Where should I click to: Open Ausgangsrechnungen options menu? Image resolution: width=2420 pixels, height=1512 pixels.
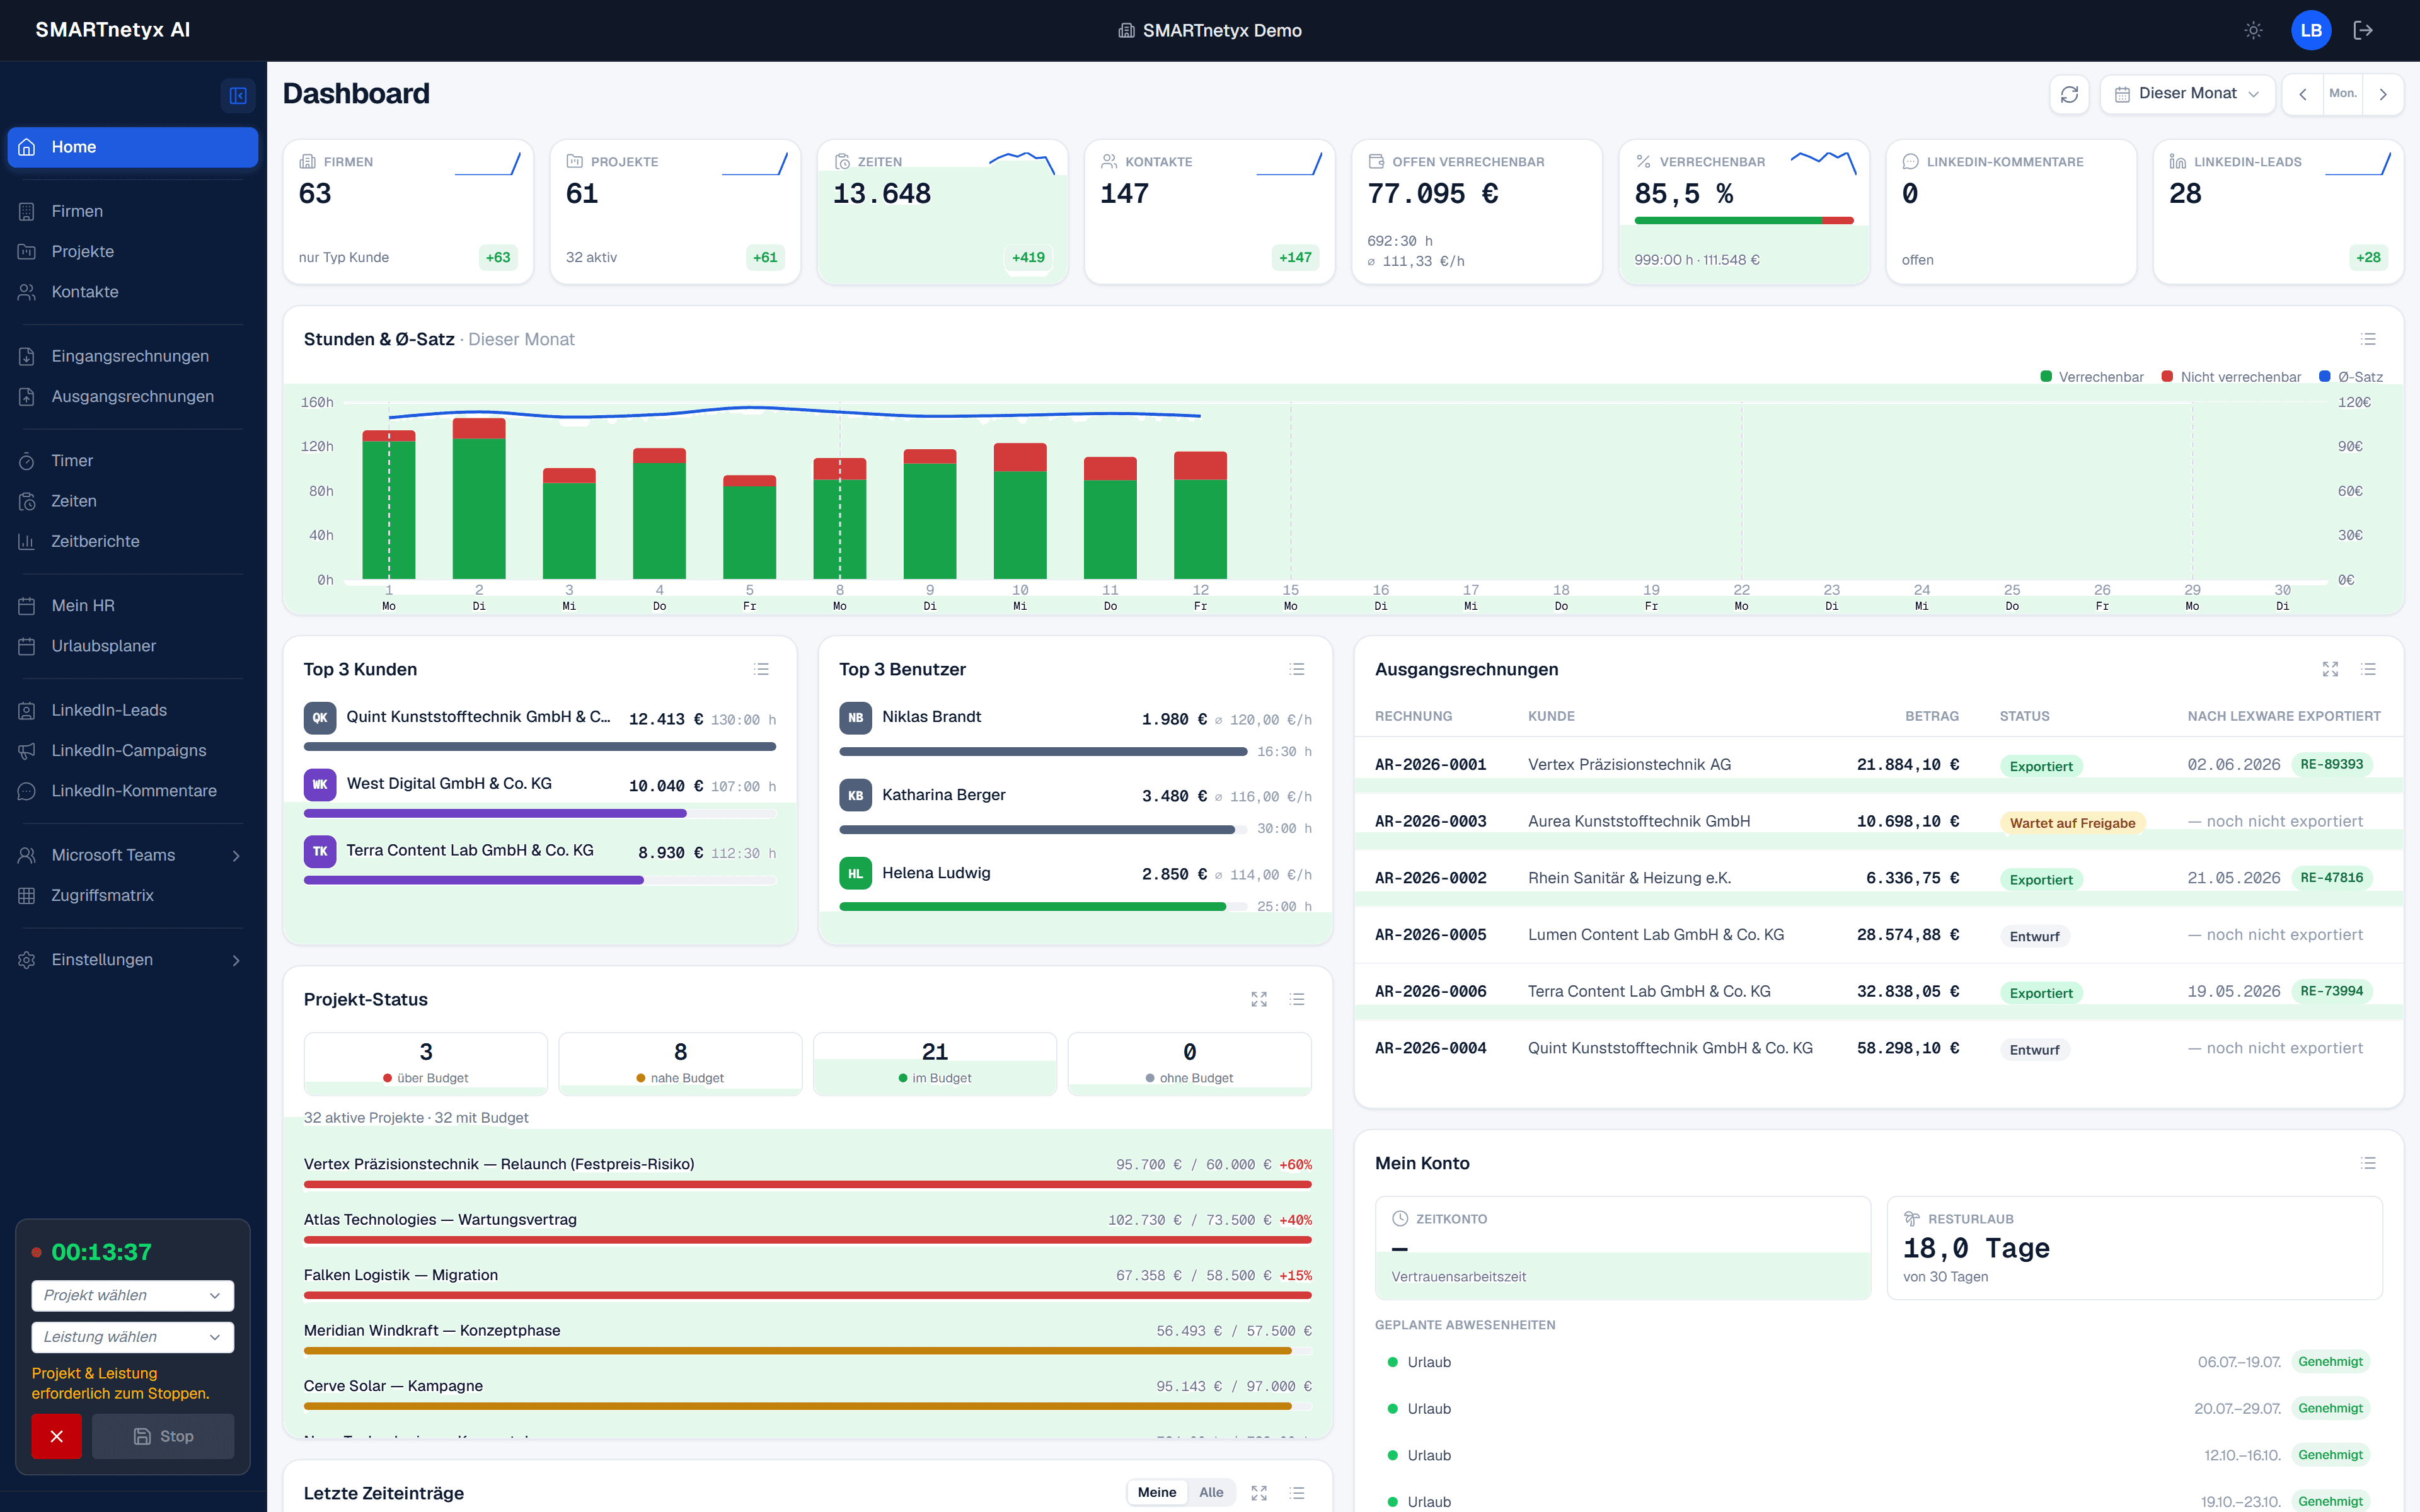2368,669
